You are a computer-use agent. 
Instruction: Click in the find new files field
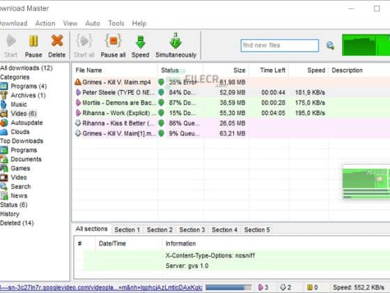(279, 45)
